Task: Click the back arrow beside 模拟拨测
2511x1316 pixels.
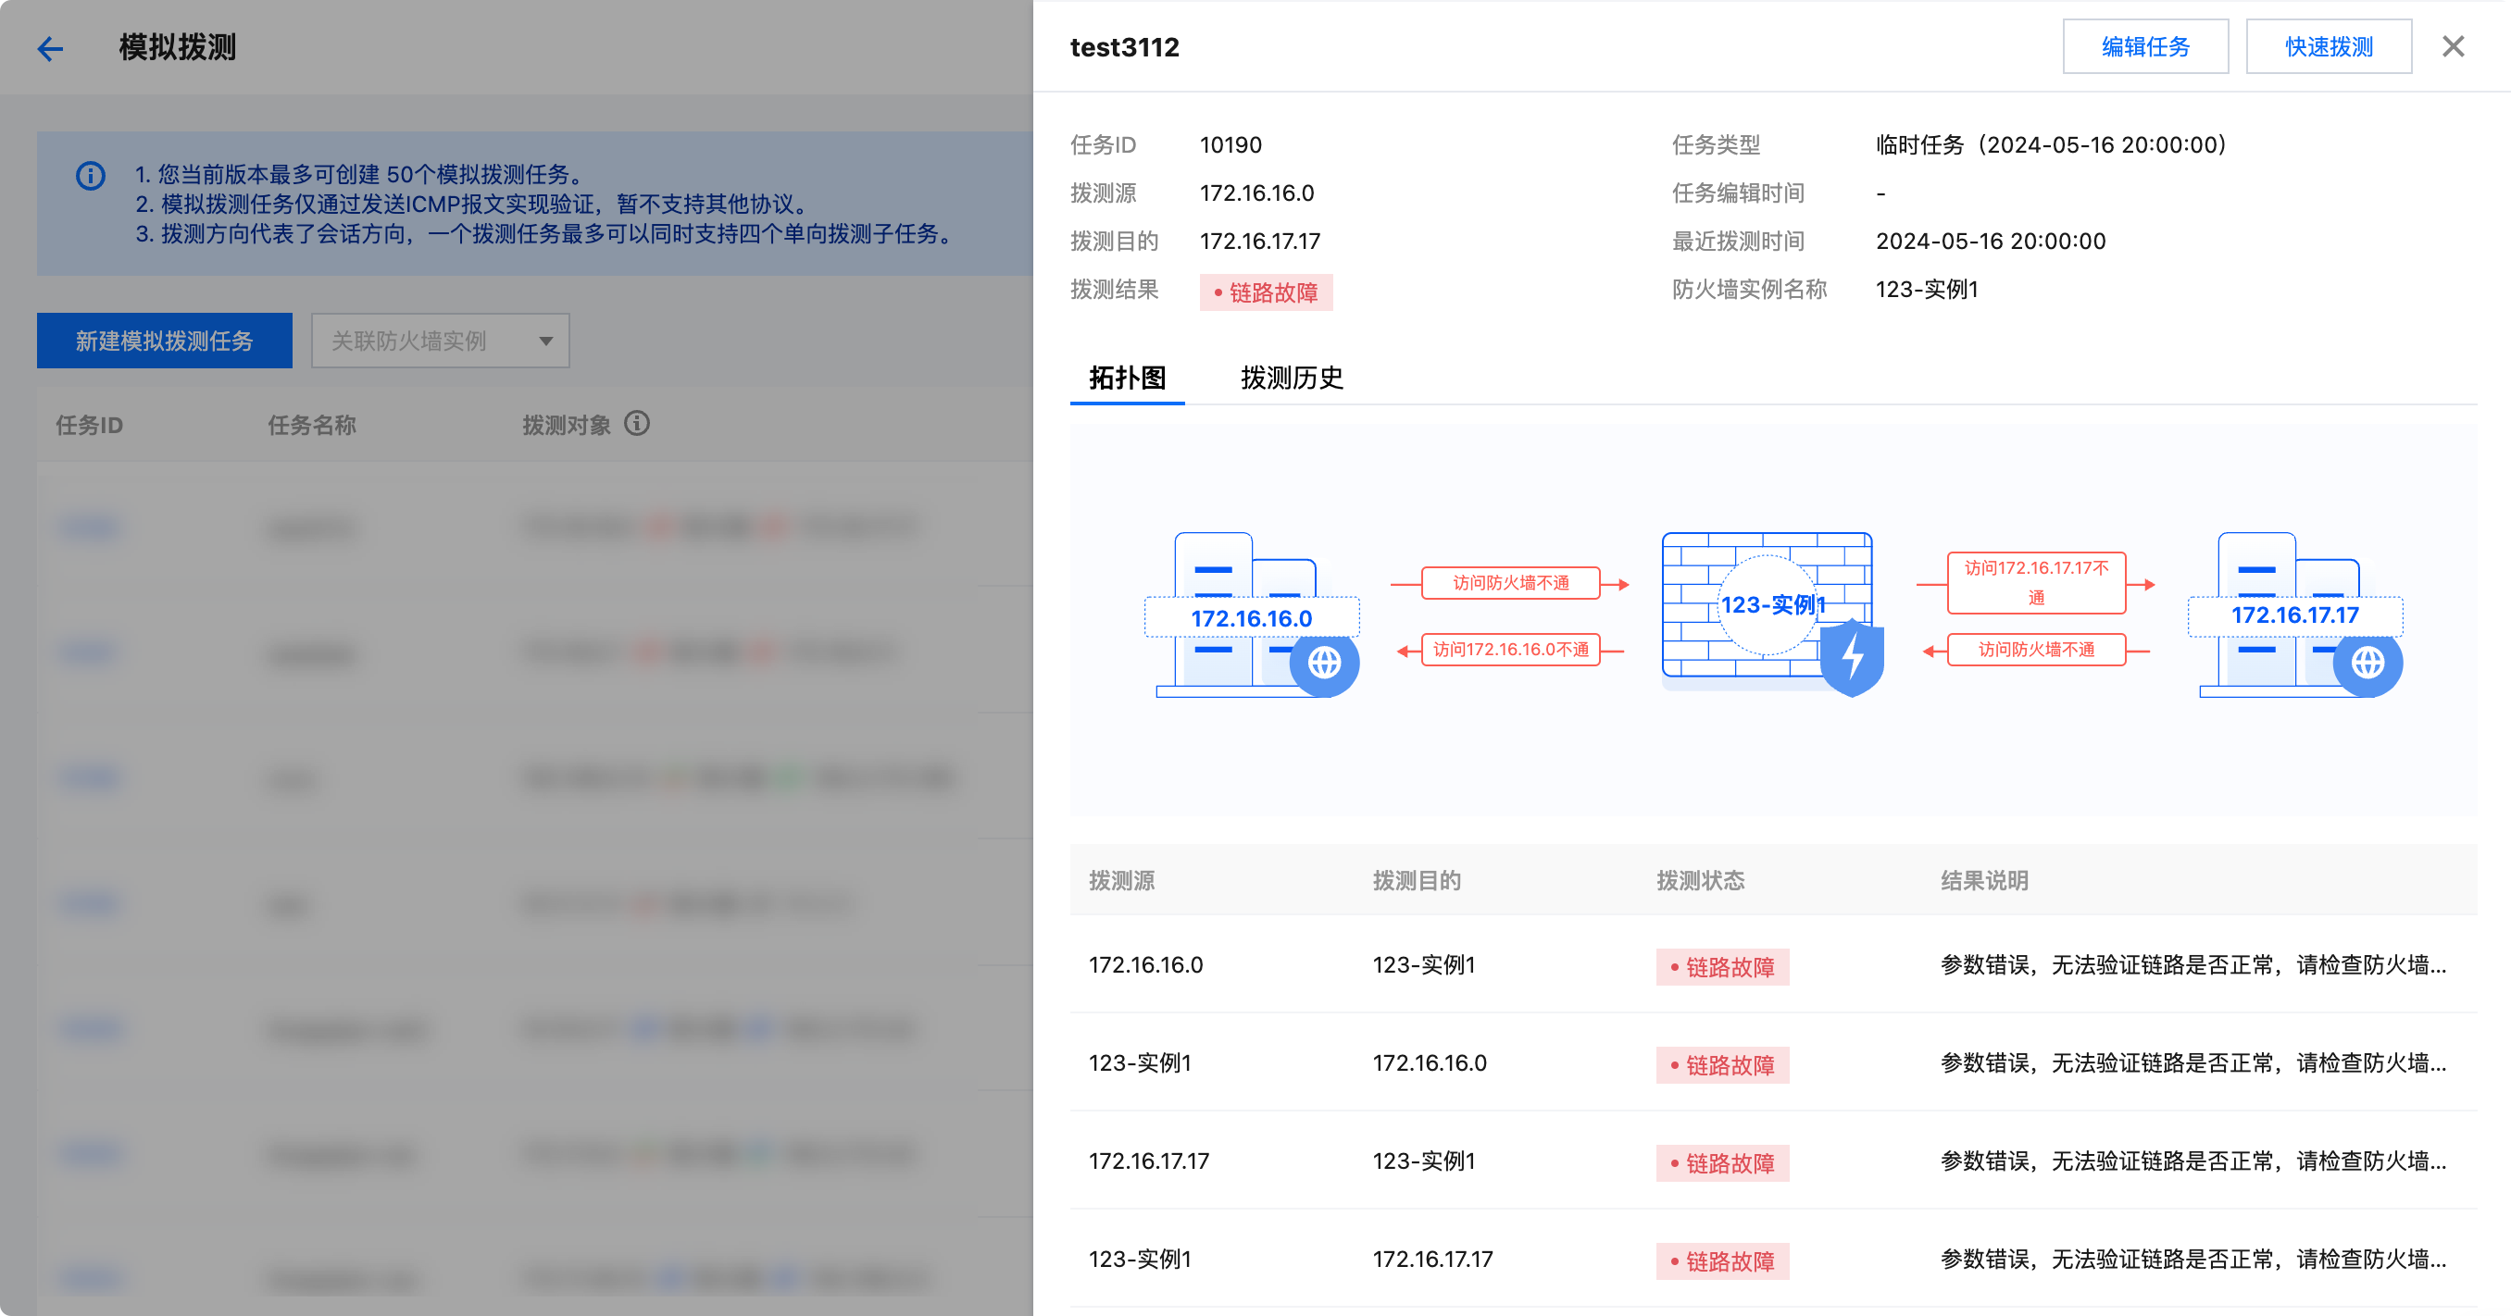Action: pos(50,48)
